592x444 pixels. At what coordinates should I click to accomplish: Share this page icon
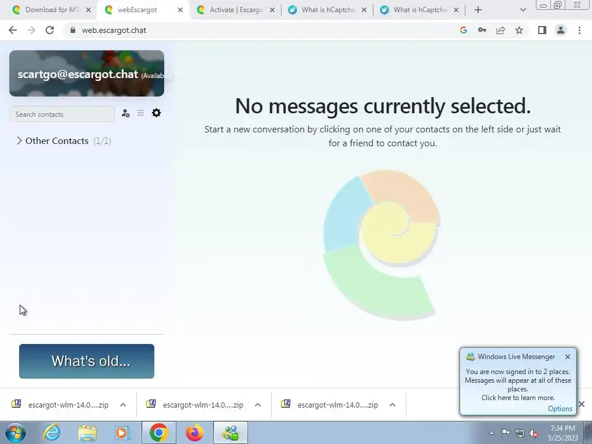501,30
